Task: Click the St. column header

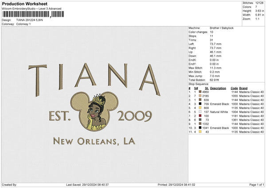Action: coord(207,88)
